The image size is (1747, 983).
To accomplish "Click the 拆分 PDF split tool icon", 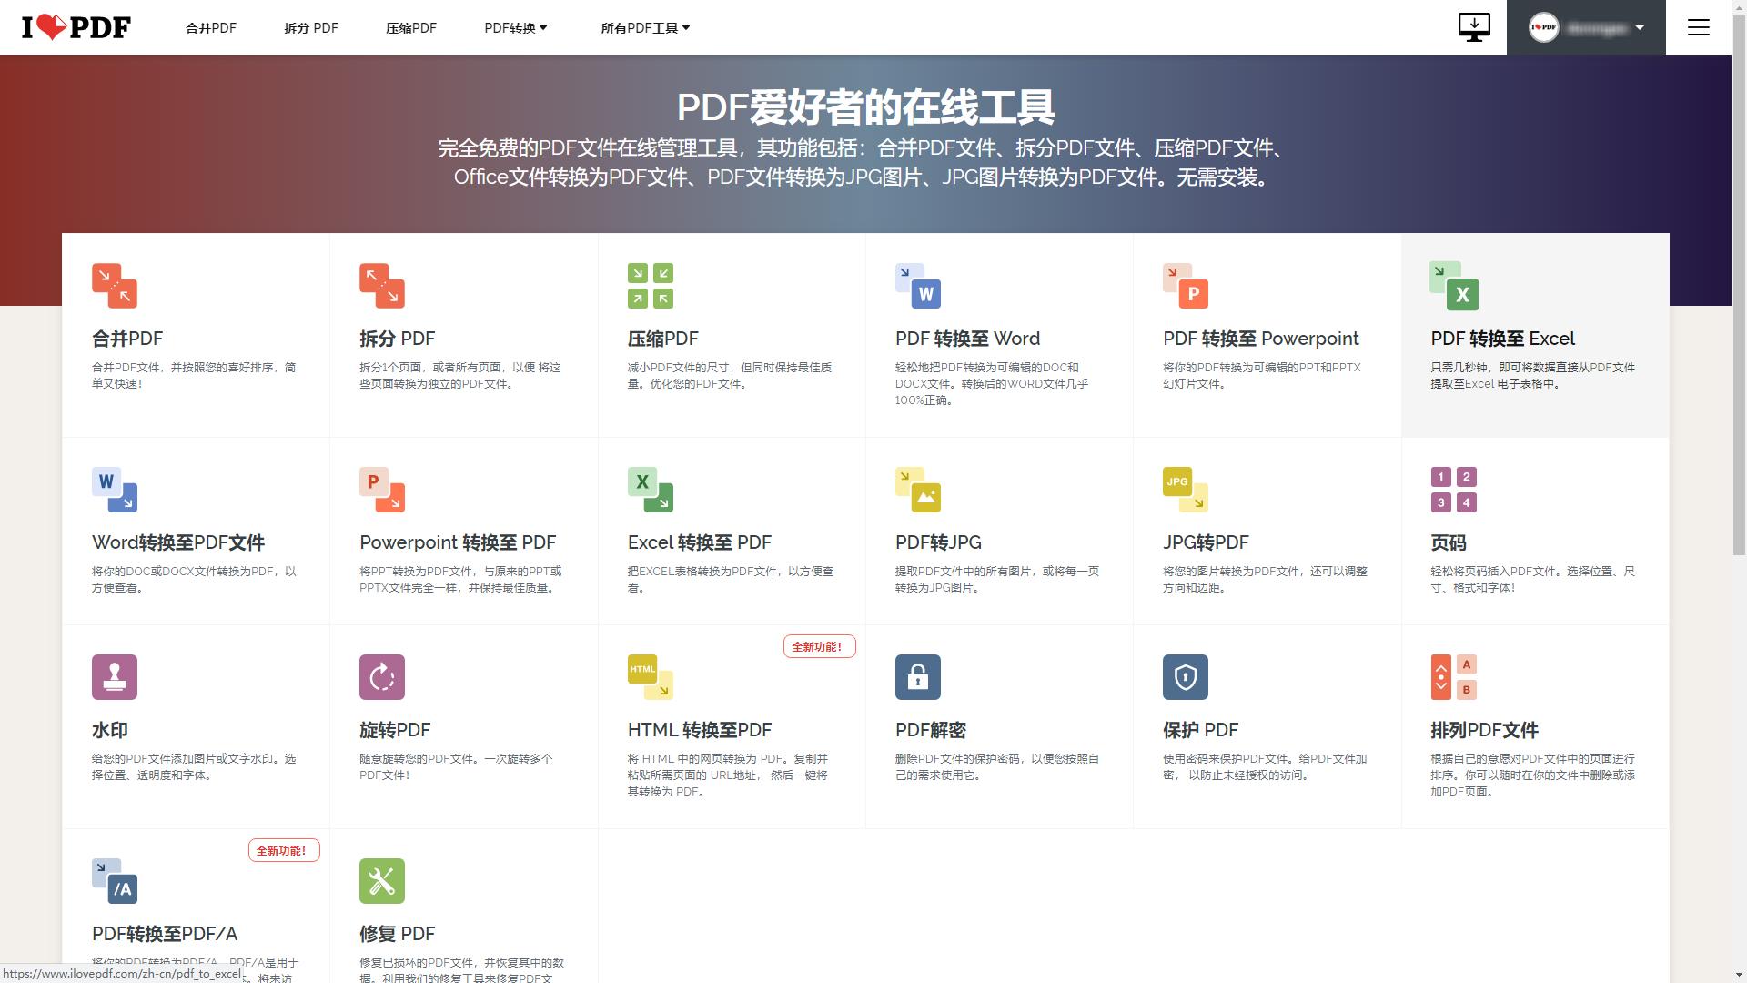I will (381, 285).
